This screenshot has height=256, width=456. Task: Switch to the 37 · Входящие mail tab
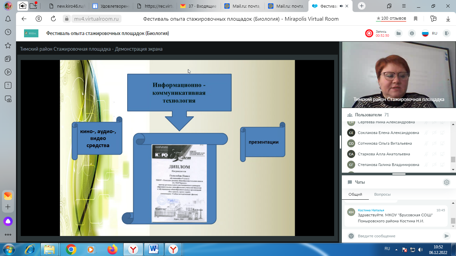tap(199, 6)
